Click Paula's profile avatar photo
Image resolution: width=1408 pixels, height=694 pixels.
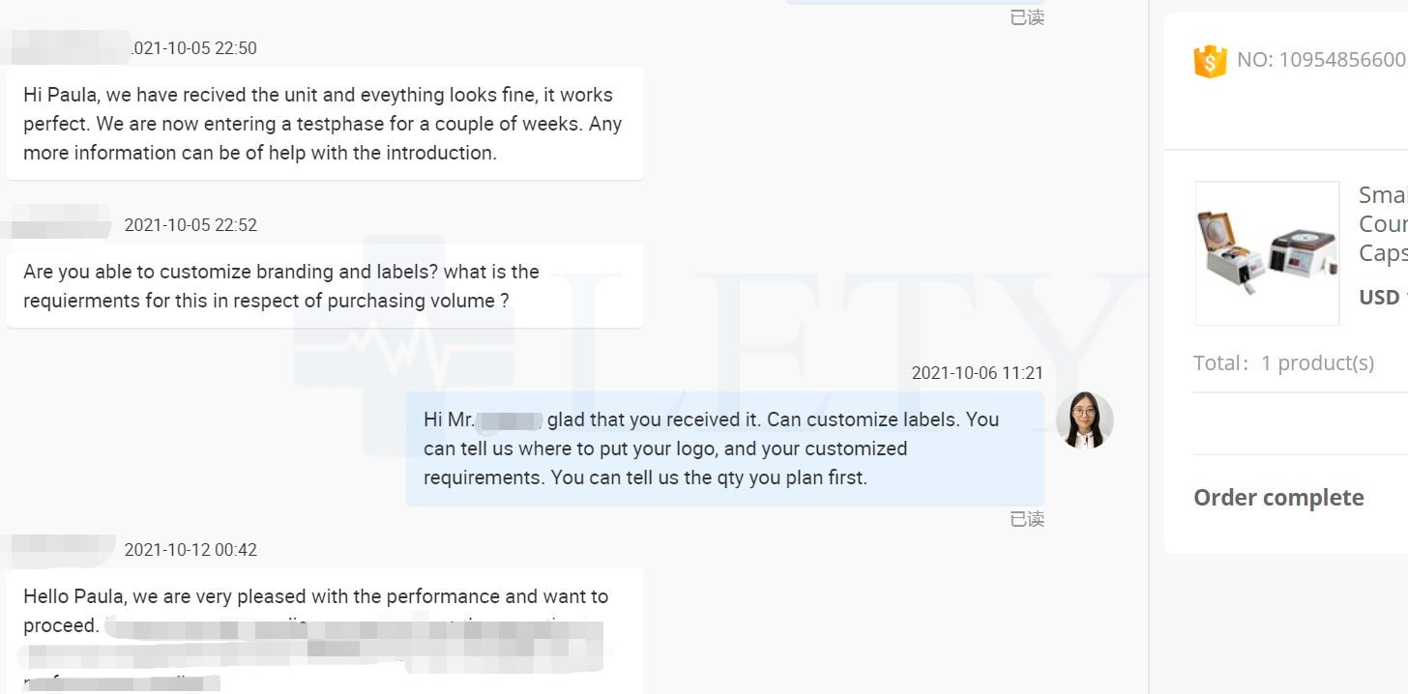(x=1084, y=420)
